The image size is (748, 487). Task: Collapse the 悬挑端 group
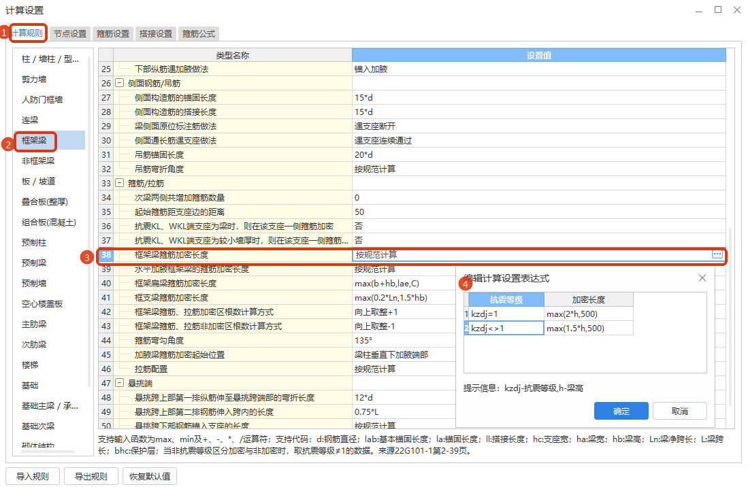(120, 383)
